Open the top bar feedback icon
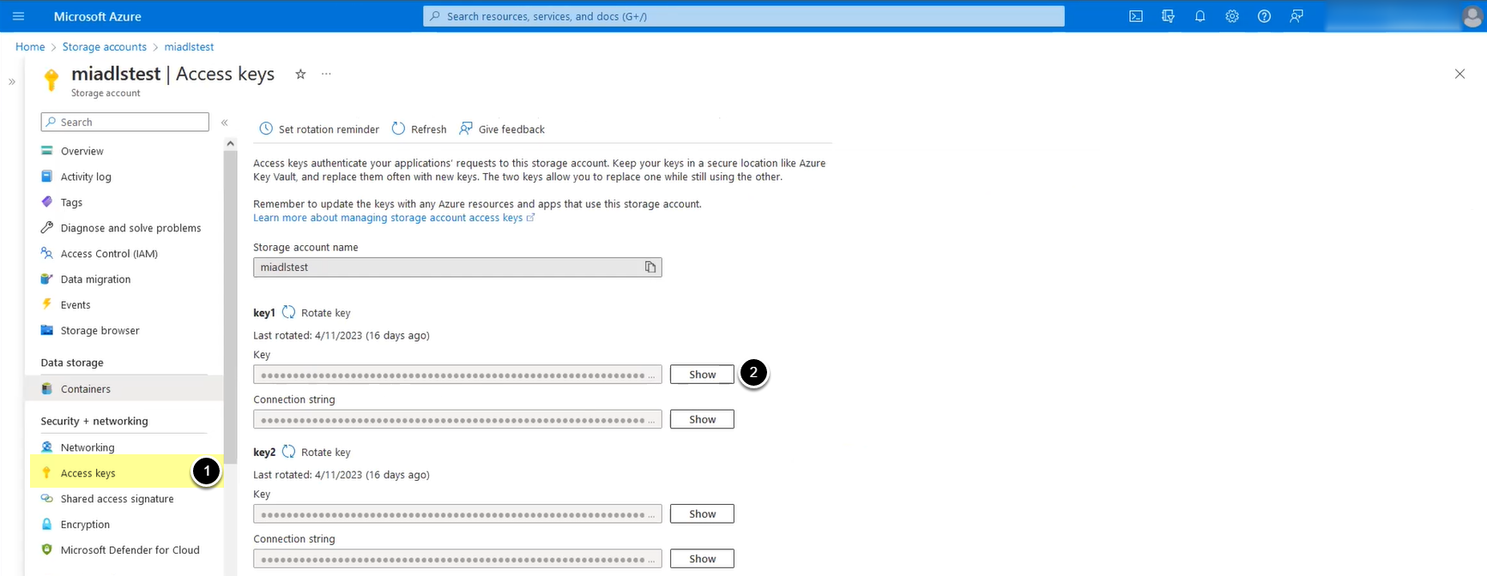This screenshot has width=1487, height=576. tap(1297, 16)
